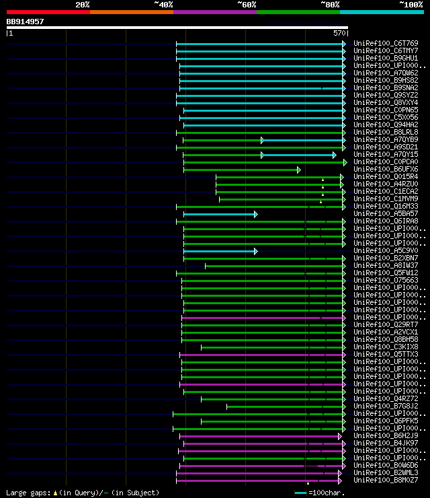Click the cyan 100char scale bar in legend
The image size is (430, 498).
[300, 493]
